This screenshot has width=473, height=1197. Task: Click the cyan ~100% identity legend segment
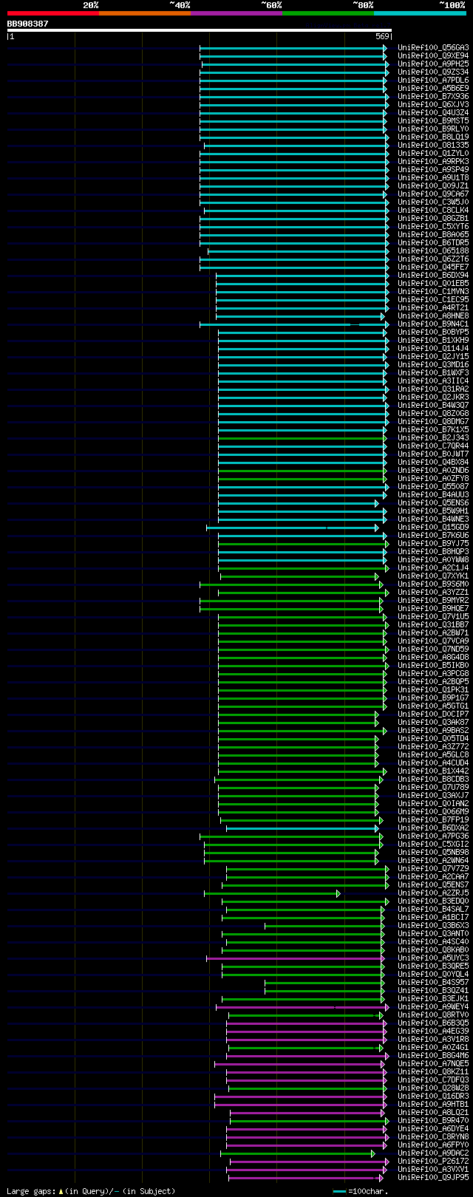pos(420,13)
